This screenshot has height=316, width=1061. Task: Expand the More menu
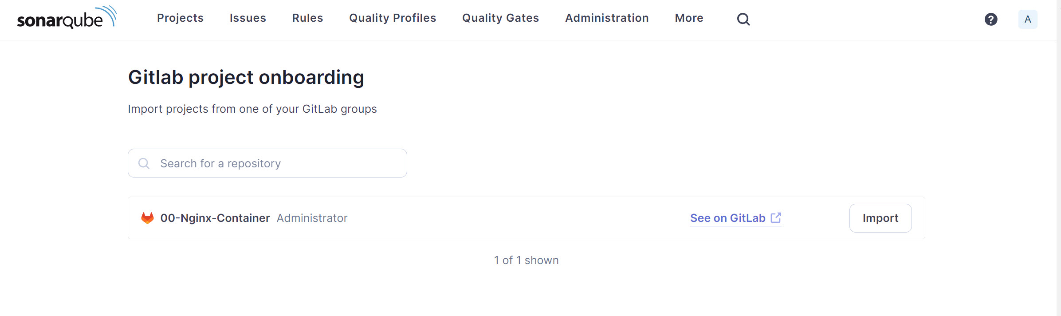[x=689, y=18]
